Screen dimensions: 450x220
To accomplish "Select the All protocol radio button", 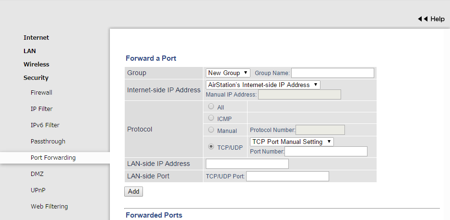I will [211, 107].
